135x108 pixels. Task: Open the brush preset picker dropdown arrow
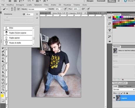[x=15, y=9]
